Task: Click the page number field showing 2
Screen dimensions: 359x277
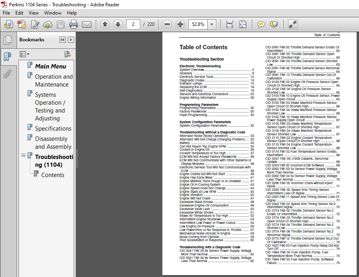Action: pos(133,24)
